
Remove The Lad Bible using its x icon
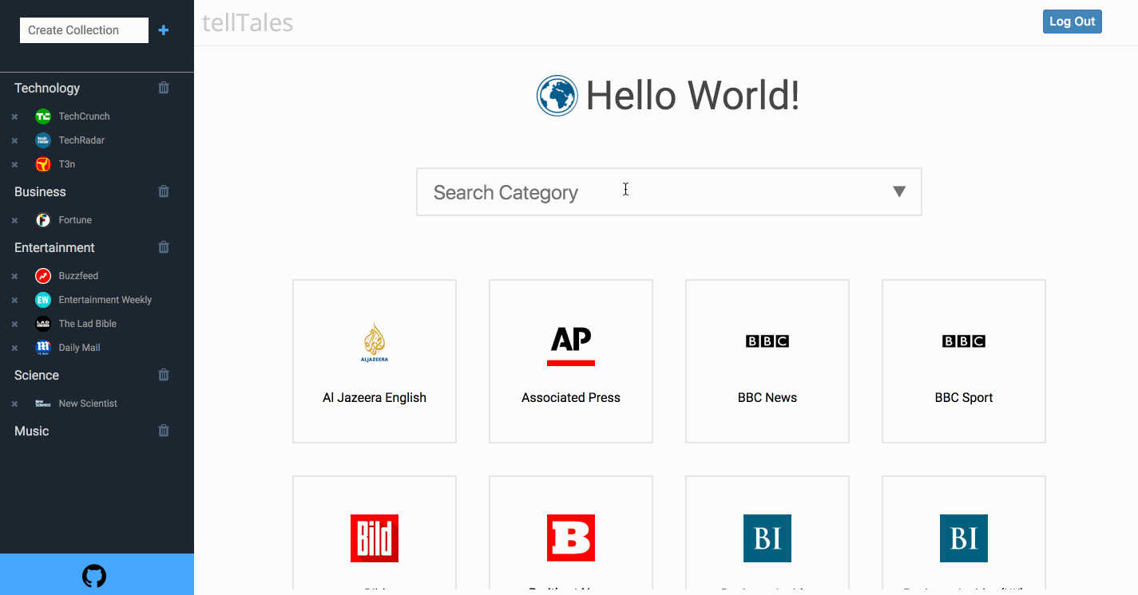click(14, 324)
